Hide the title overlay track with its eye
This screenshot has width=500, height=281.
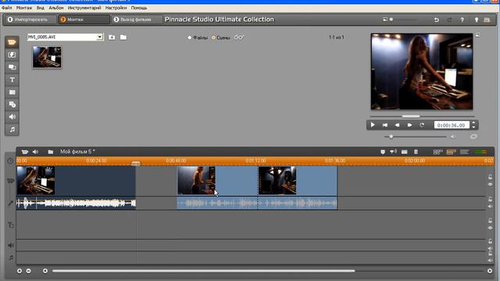tap(490, 228)
